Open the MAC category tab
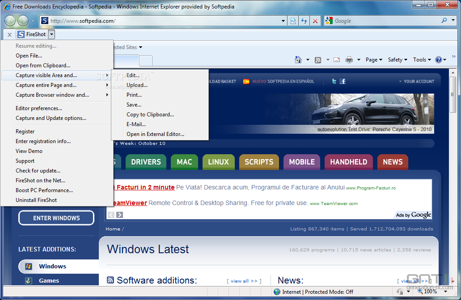461x300 pixels. [x=184, y=162]
